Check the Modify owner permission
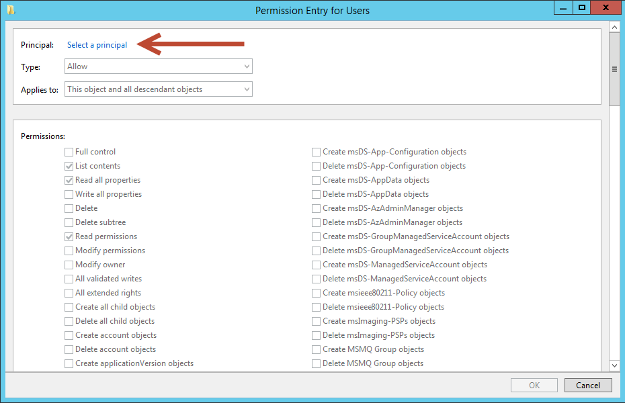625x403 pixels. pos(69,265)
